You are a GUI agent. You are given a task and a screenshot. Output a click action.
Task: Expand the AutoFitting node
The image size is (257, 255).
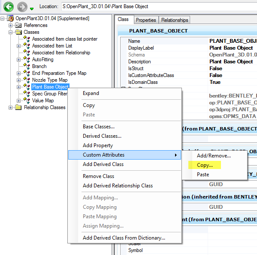[x=18, y=59]
